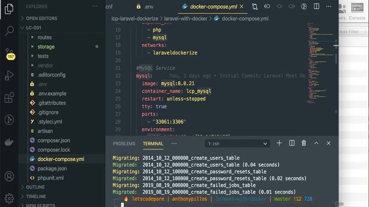Maximize the panel with up chevron
The width and height of the screenshot is (369, 207).
[x=317, y=143]
